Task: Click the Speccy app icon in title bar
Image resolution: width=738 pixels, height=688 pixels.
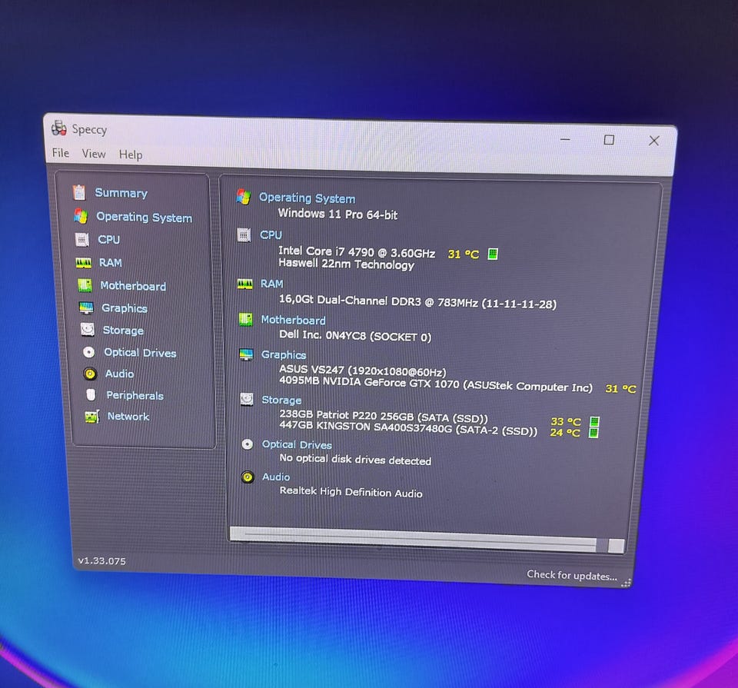Action: [59, 128]
